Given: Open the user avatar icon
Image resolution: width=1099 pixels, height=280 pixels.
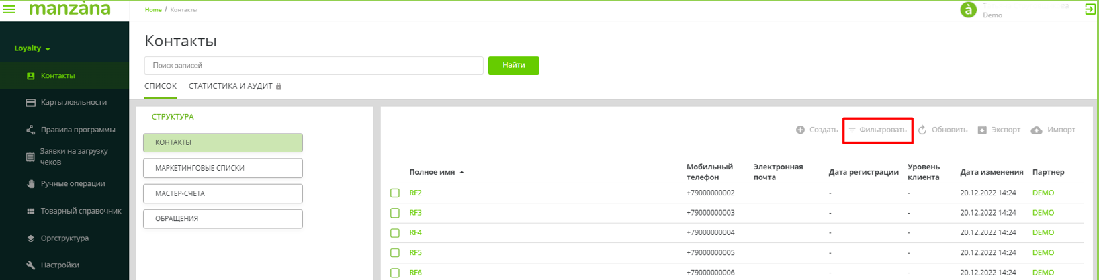Looking at the screenshot, I should (968, 10).
